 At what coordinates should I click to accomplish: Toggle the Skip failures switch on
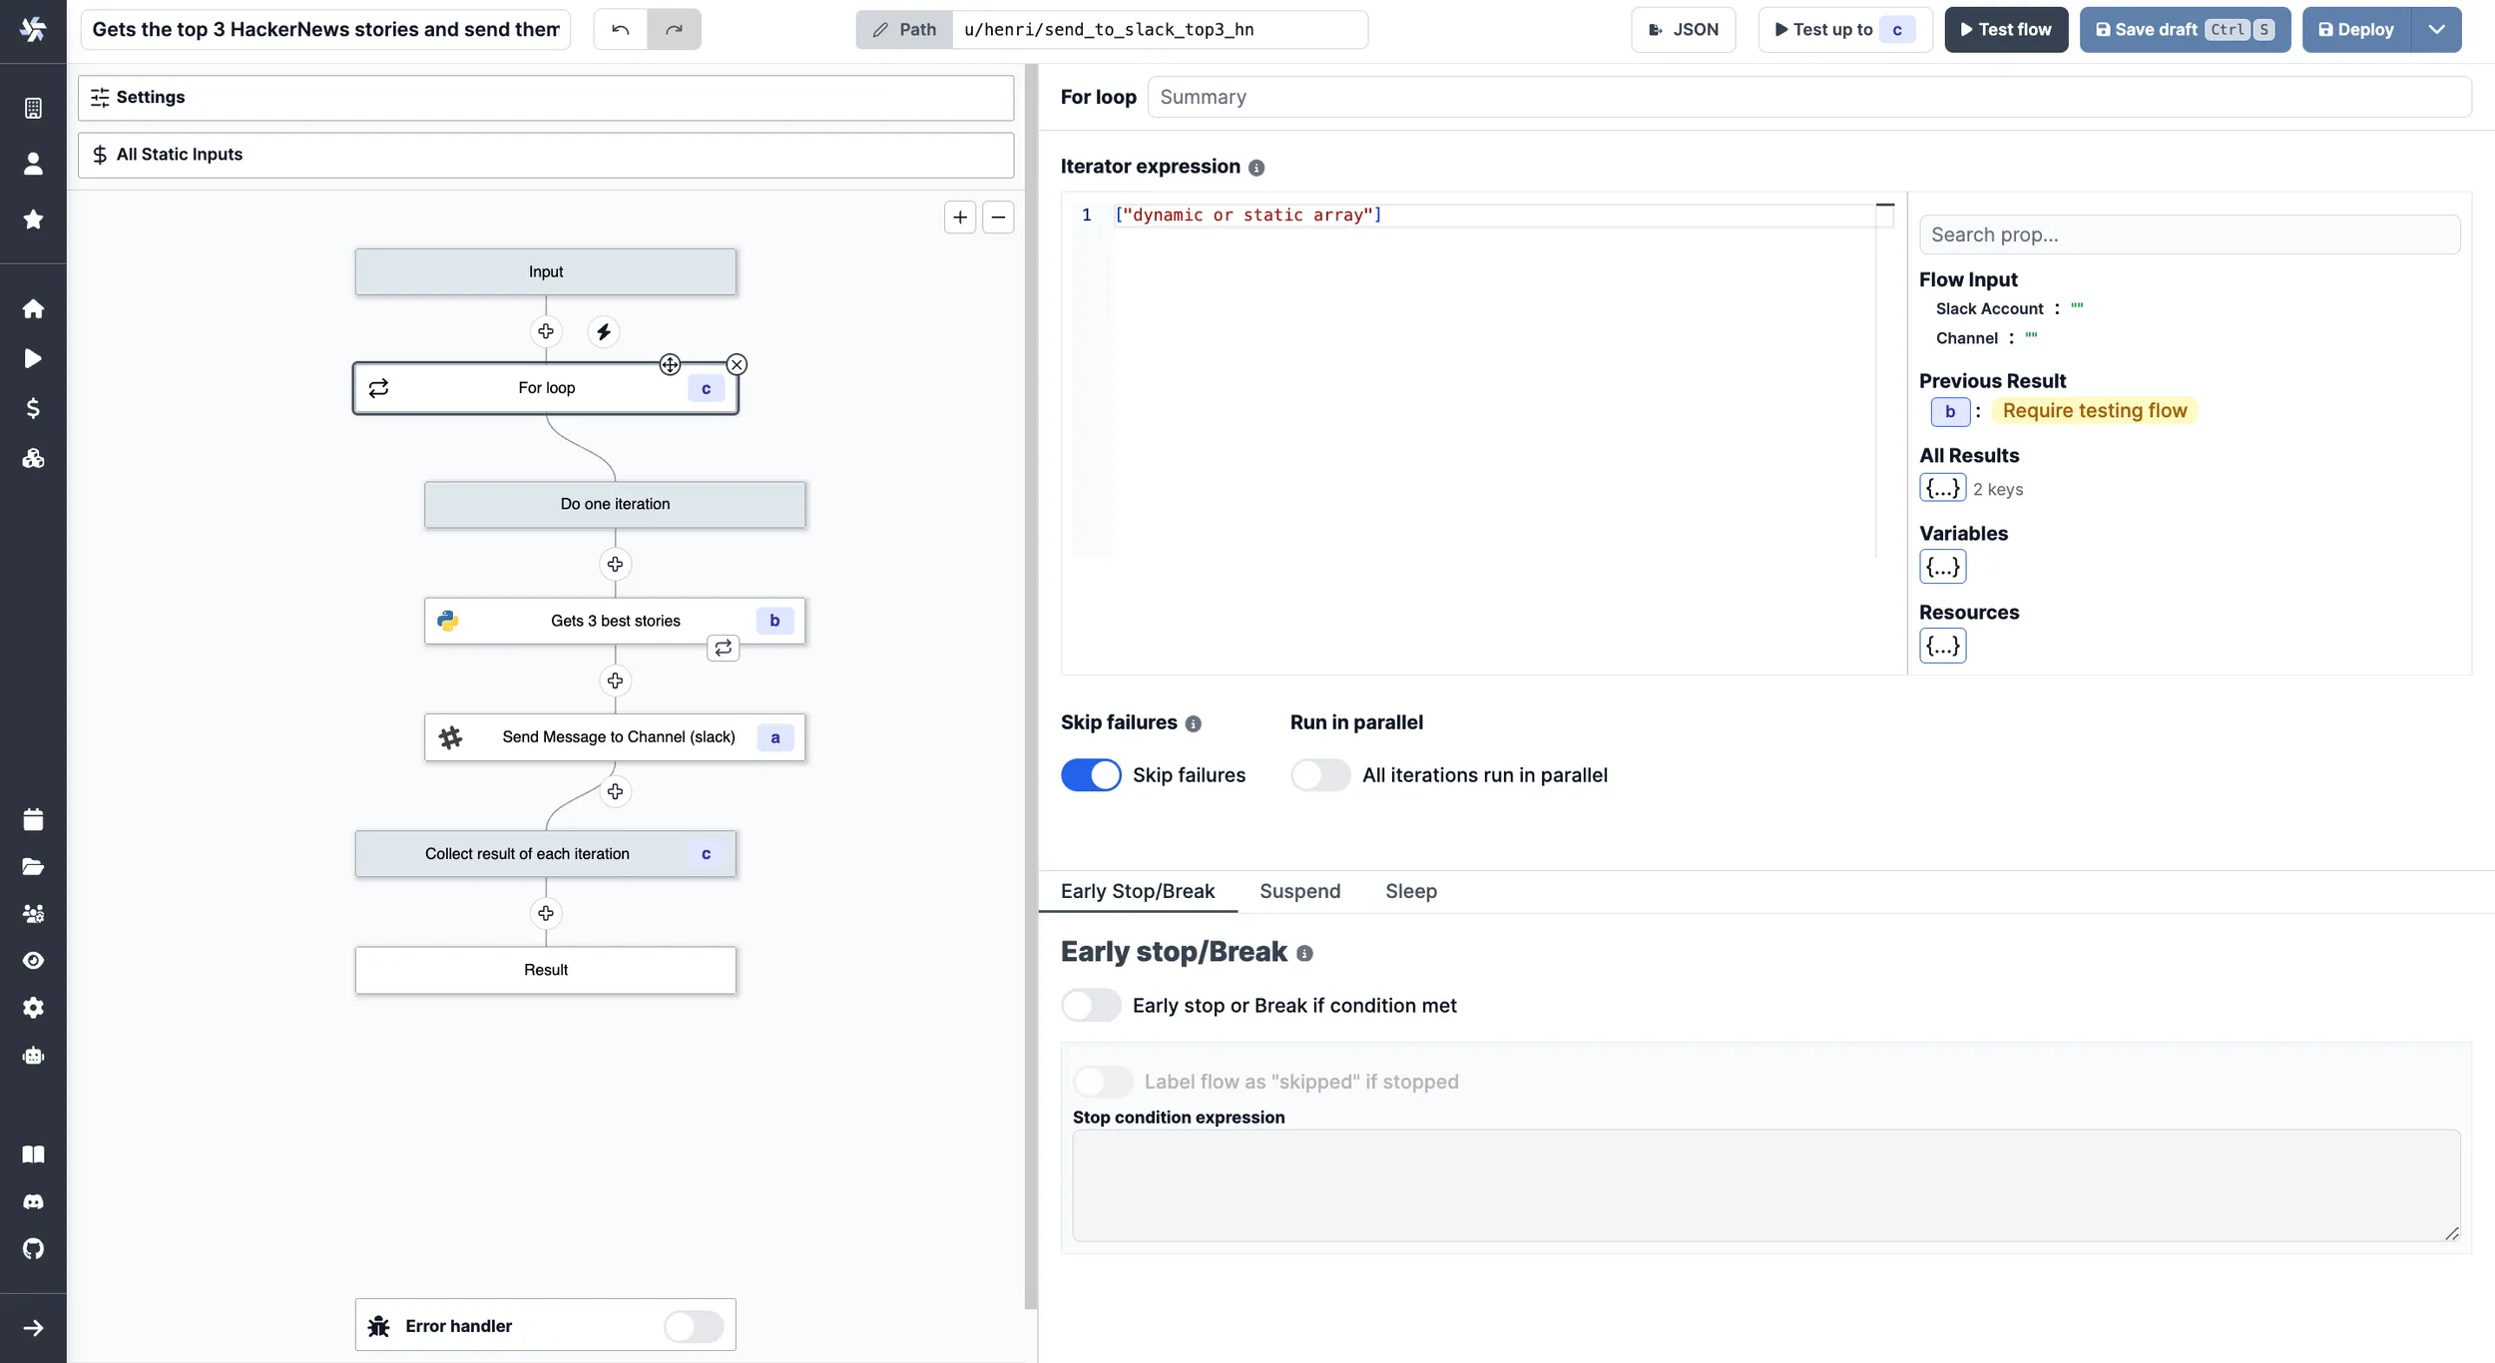(1092, 774)
